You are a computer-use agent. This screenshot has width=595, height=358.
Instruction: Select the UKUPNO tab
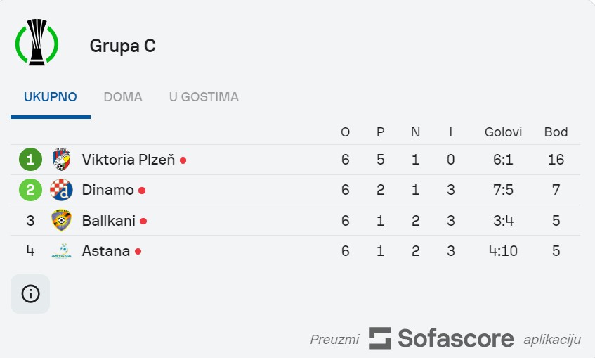click(x=51, y=97)
